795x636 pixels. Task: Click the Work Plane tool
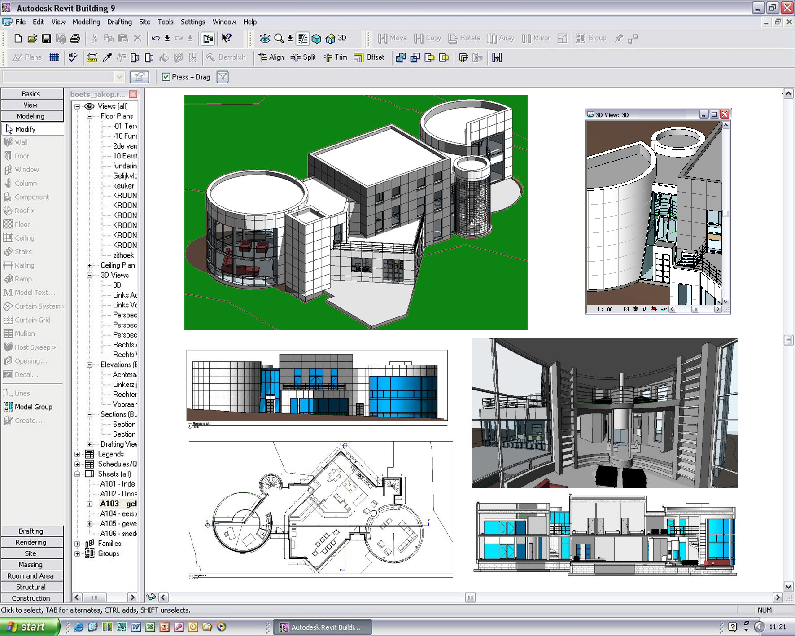tap(27, 57)
